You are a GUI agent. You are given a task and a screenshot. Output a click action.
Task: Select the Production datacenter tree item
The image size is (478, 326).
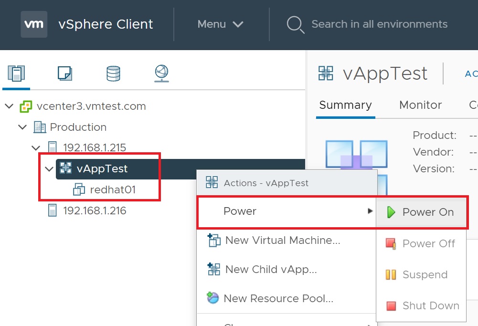pyautogui.click(x=78, y=127)
